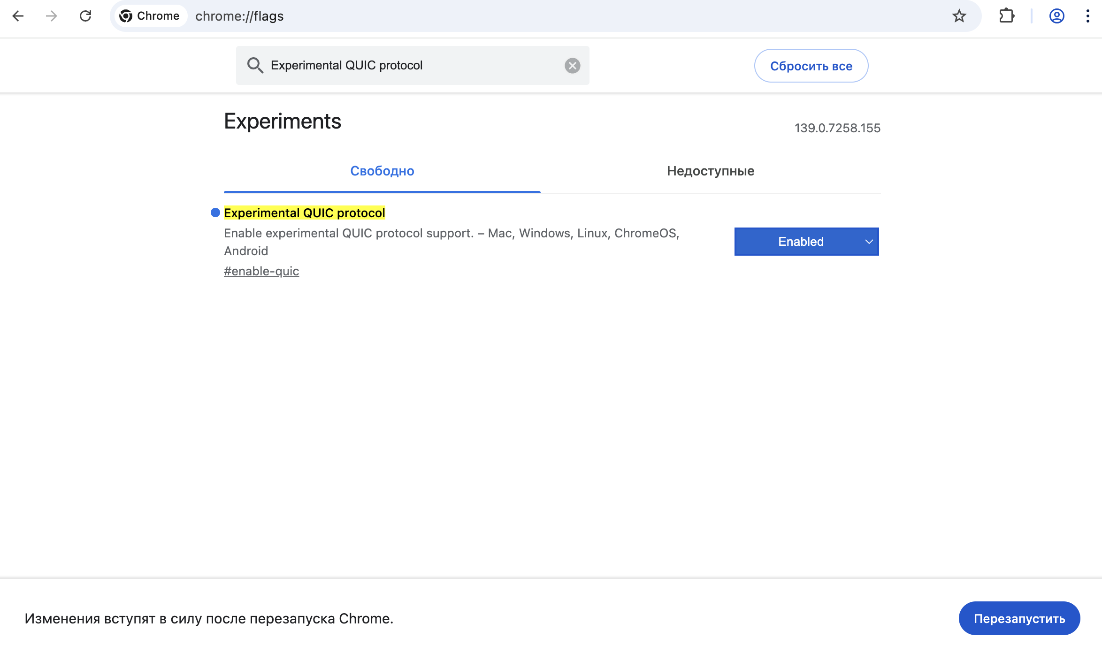Viewport: 1102px width, 653px height.
Task: Switch to the Свободно tab
Action: pos(382,171)
